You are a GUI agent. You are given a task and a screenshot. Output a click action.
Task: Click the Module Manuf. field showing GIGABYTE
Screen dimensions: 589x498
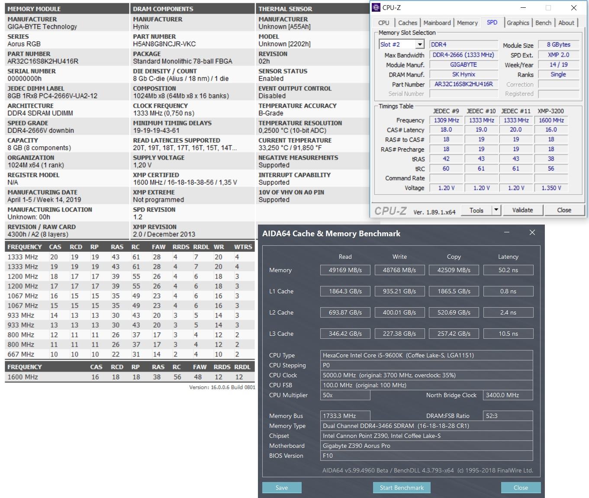[463, 64]
